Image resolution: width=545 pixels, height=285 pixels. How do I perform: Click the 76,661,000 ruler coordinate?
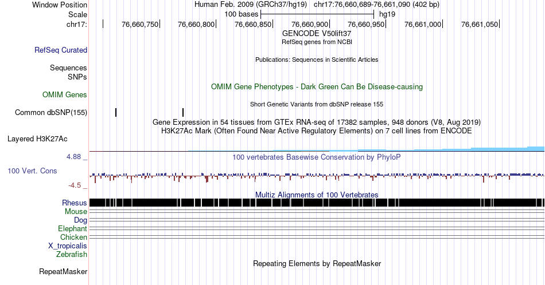pyautogui.click(x=423, y=24)
